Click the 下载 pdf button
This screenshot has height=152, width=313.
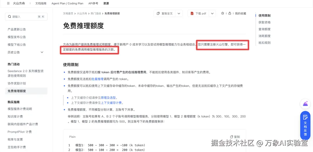198,13
